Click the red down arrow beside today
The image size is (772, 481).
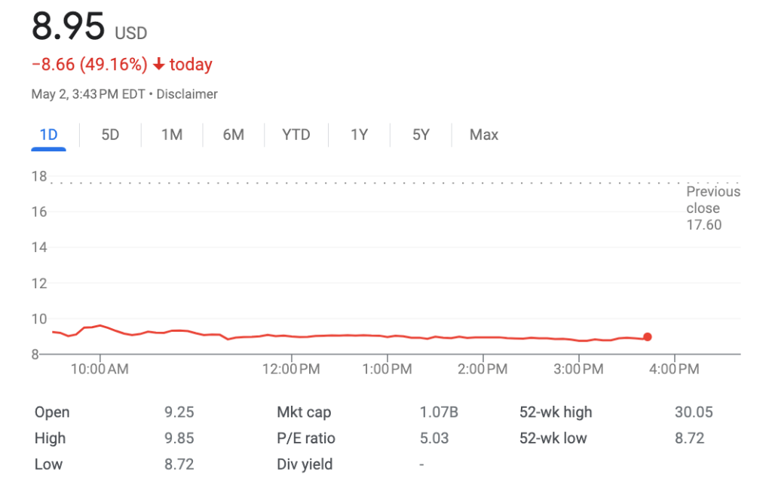(158, 65)
